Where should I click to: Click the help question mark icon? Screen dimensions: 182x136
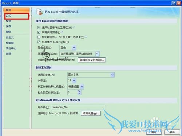coord(174,3)
